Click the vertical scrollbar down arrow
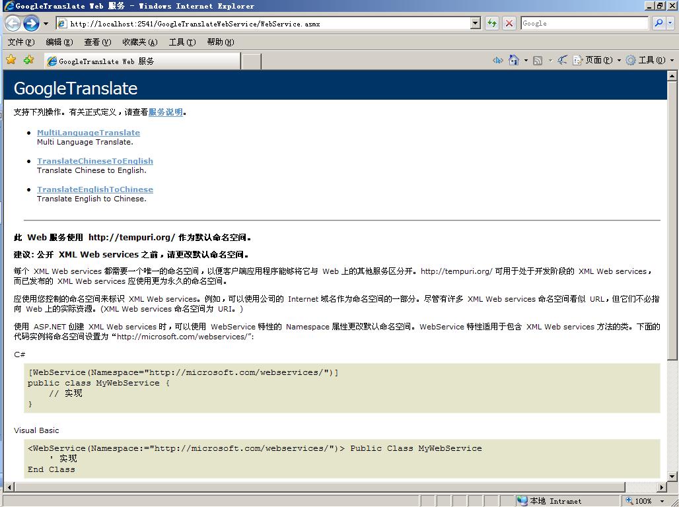 [672, 477]
